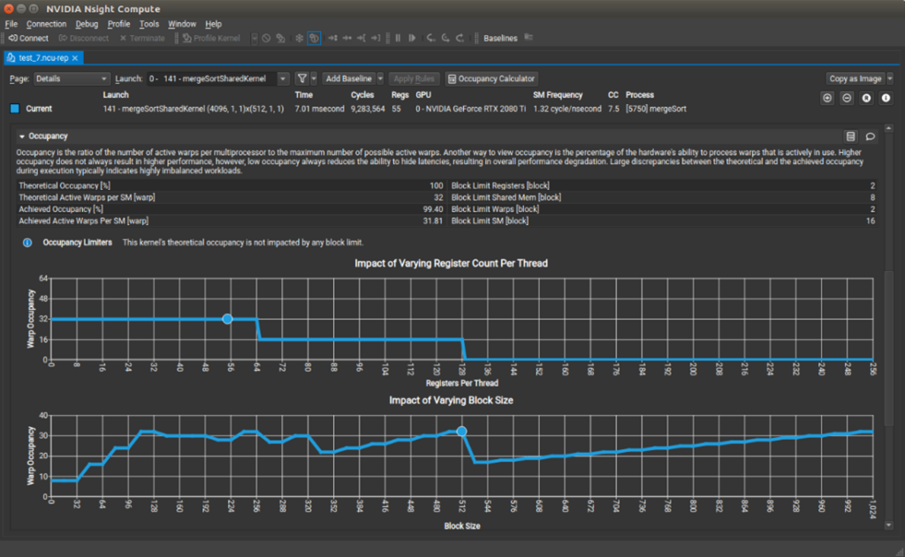Toggle the highlighted auto-profile toolbar button
This screenshot has height=557, width=905.
314,38
